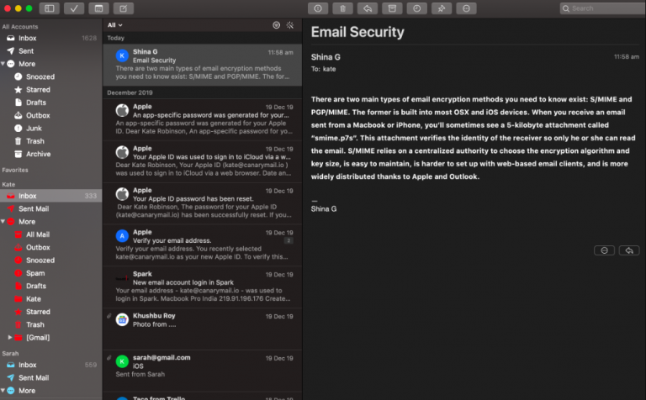Click the snooze clock icon in the toolbar
The height and width of the screenshot is (400, 646).
coord(416,8)
